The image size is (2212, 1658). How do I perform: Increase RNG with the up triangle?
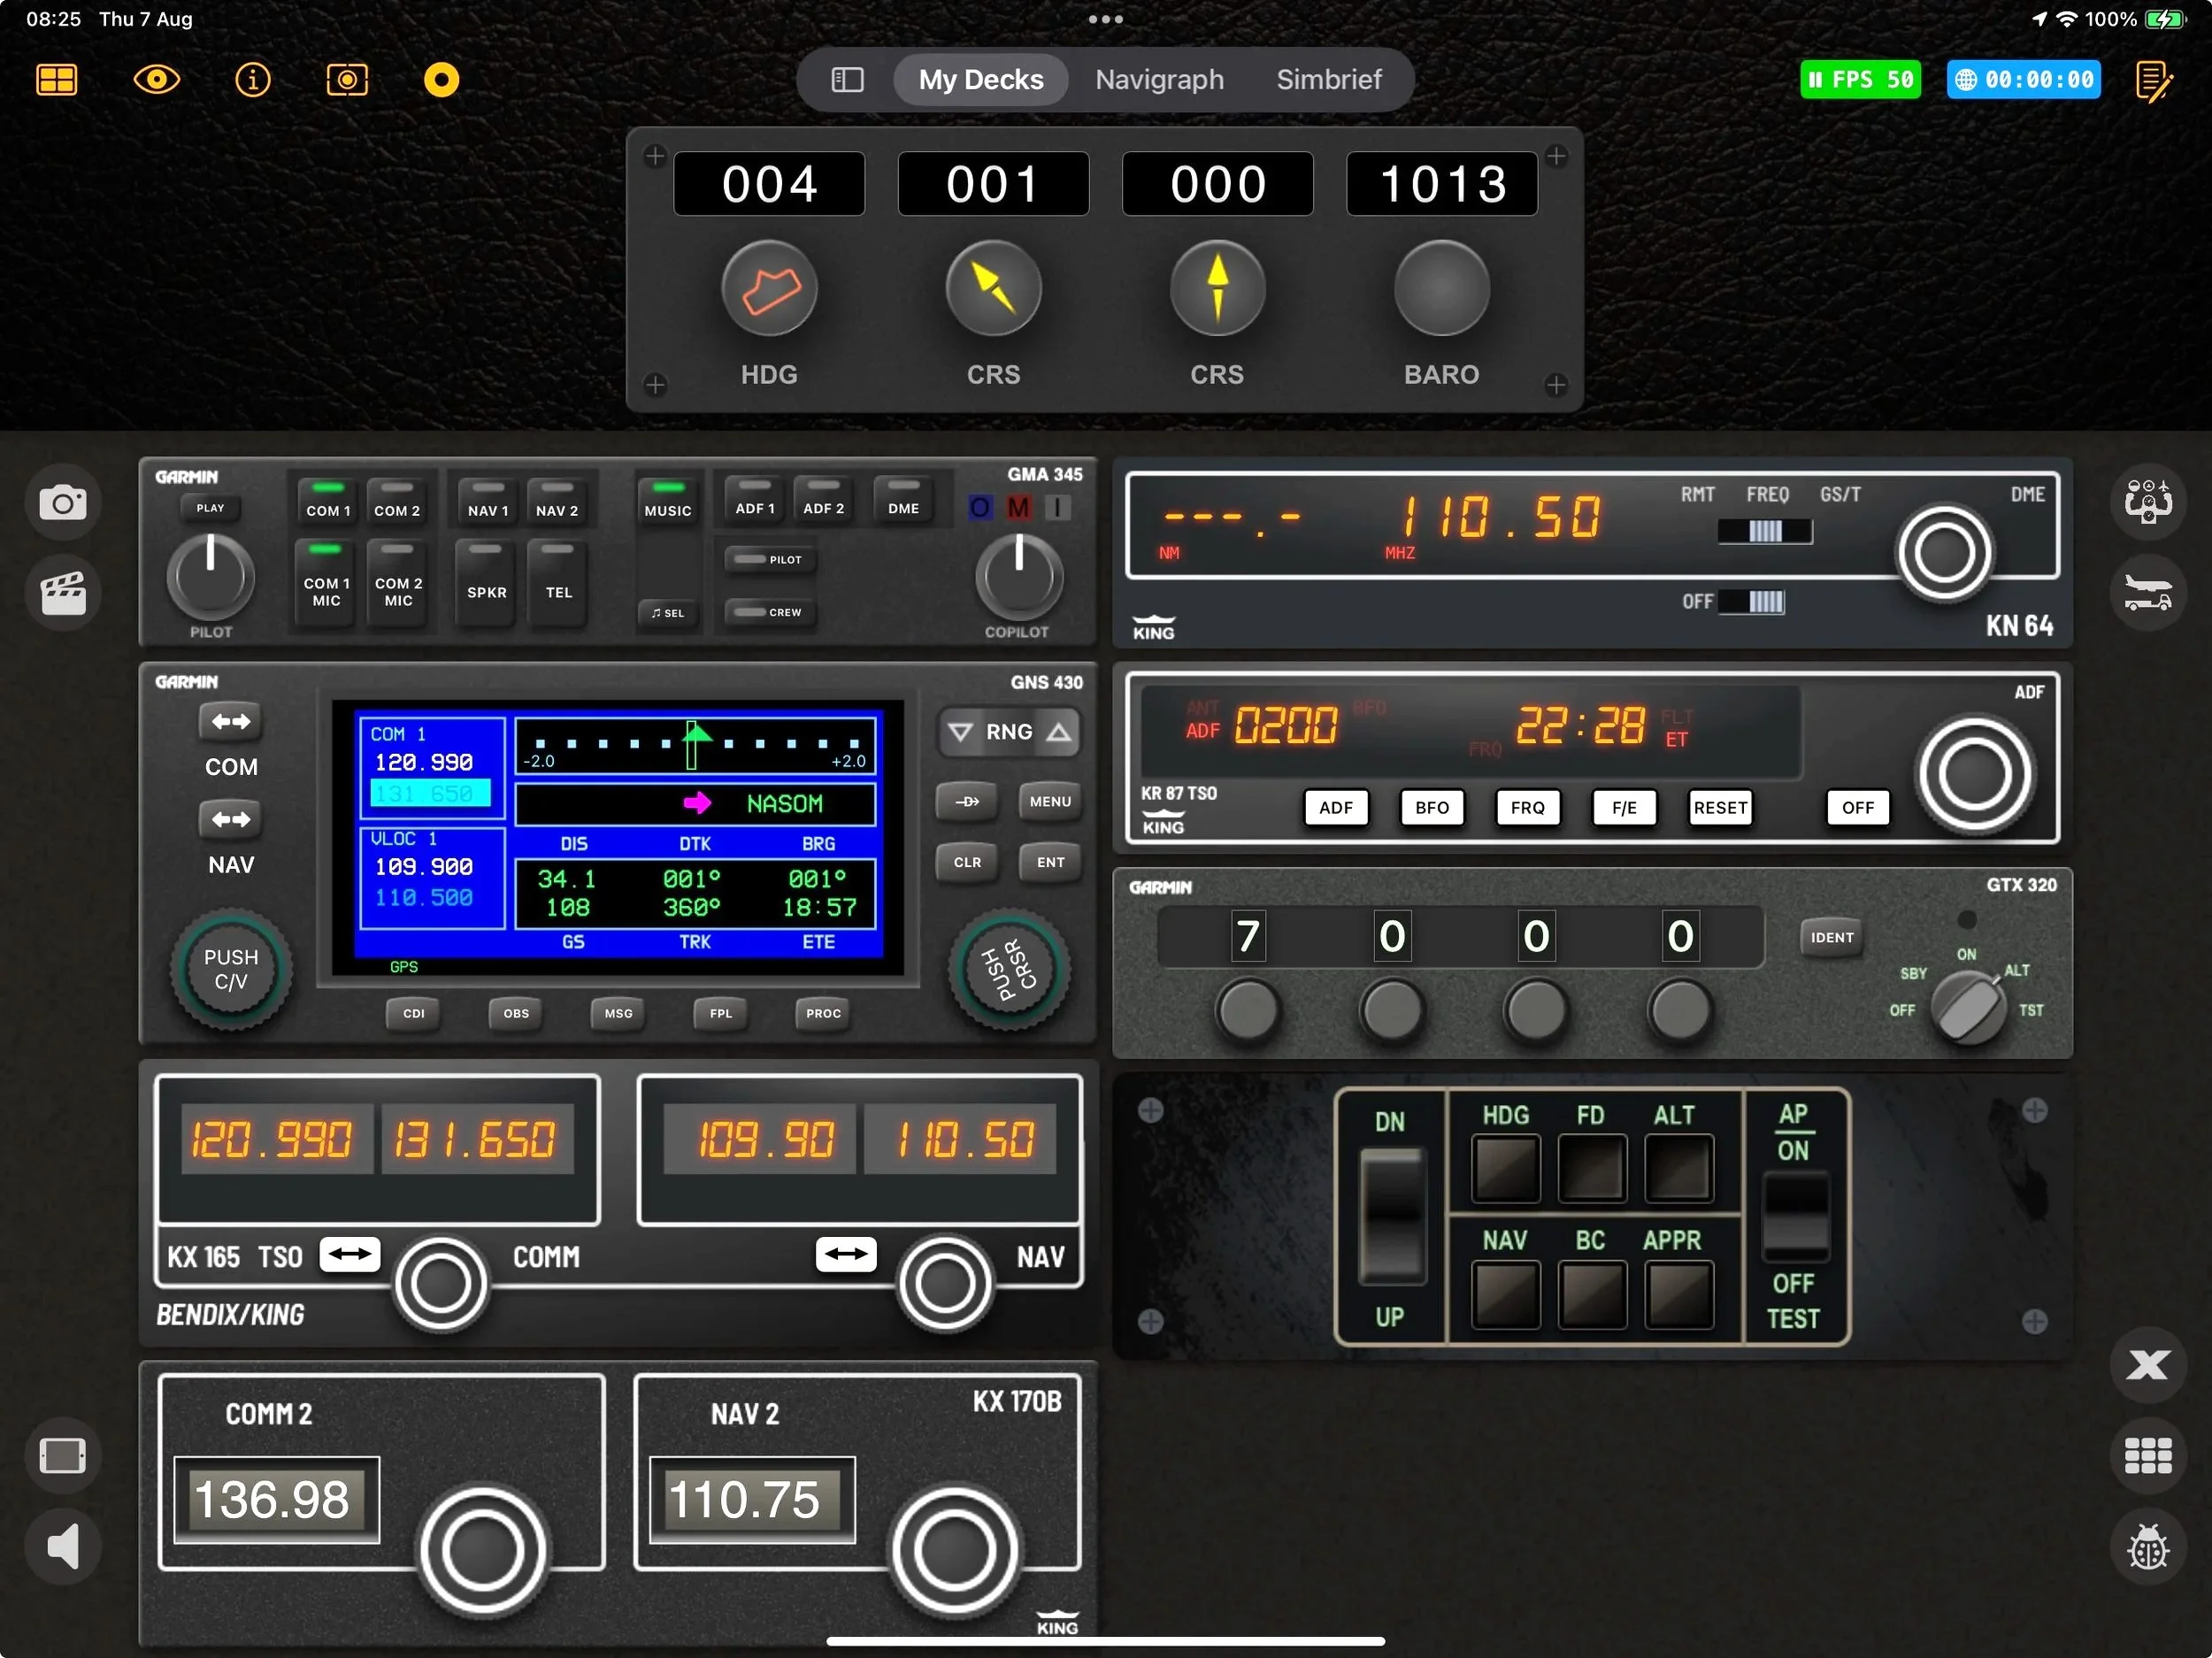coord(1059,732)
